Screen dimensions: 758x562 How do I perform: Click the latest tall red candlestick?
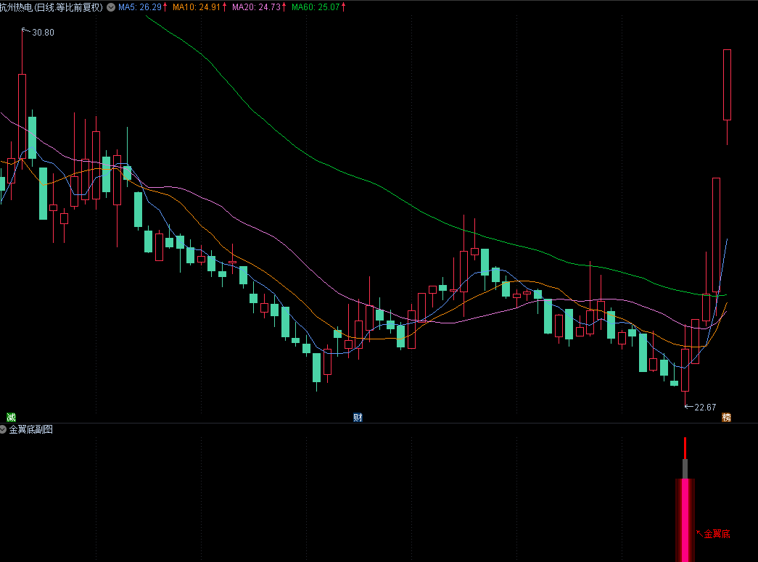(727, 84)
